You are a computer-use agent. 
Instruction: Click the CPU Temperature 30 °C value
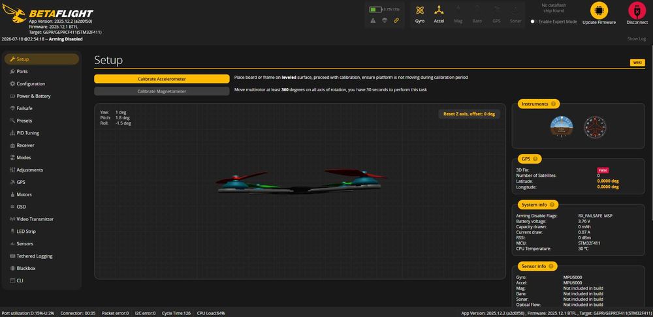[583, 249]
